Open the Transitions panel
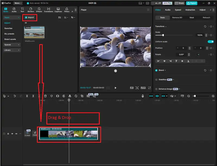Image resolution: width=217 pixels, height=166 pixels. click(x=49, y=10)
